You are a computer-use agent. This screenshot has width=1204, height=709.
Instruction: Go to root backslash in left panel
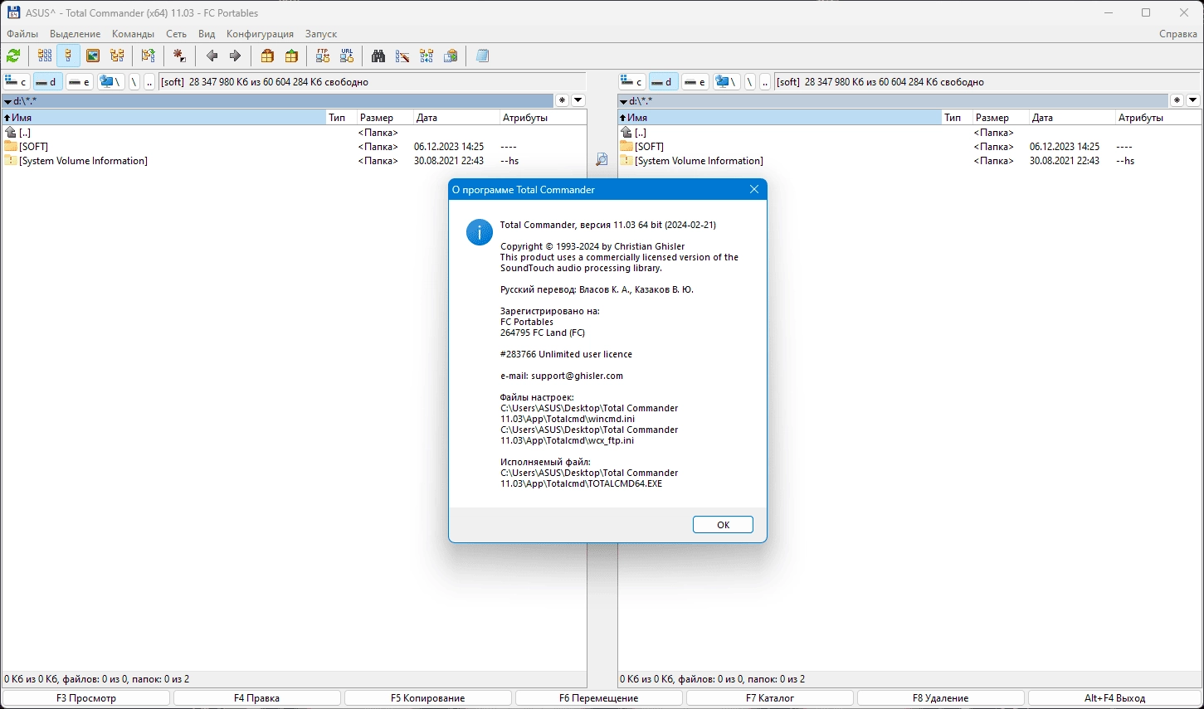coord(134,81)
